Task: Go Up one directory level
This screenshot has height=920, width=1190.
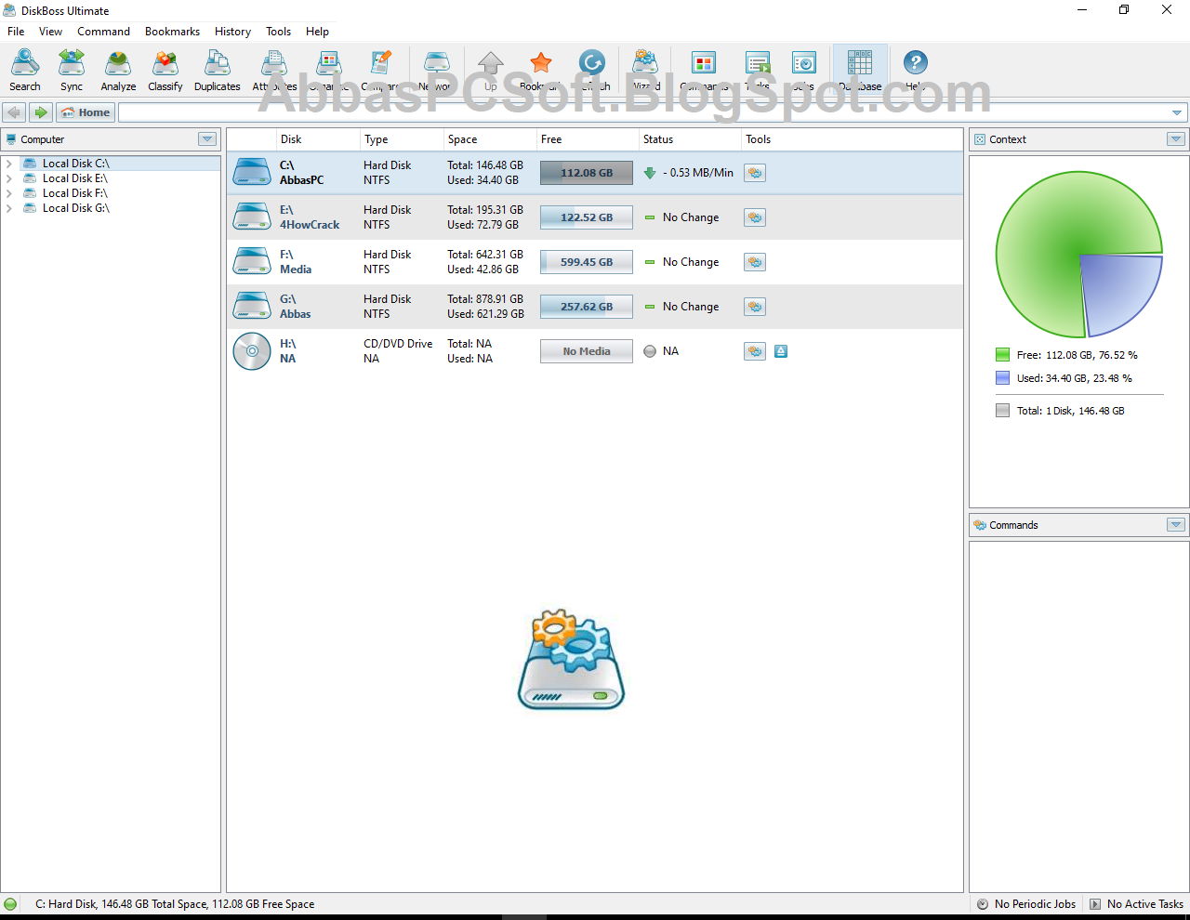Action: coord(491,71)
